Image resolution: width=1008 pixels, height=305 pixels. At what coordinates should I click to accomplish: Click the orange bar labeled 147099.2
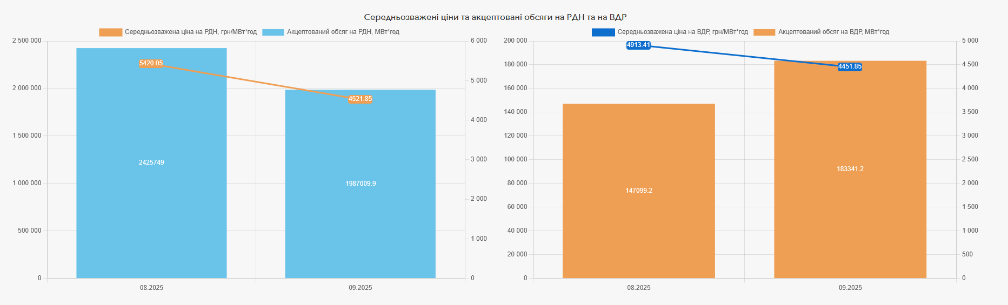pyautogui.click(x=639, y=227)
